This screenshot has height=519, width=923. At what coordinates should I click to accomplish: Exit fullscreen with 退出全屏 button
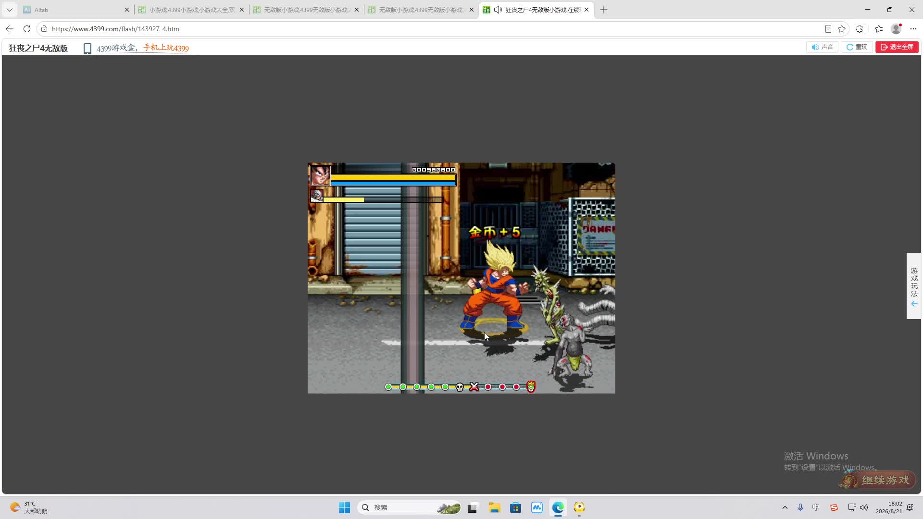click(897, 47)
